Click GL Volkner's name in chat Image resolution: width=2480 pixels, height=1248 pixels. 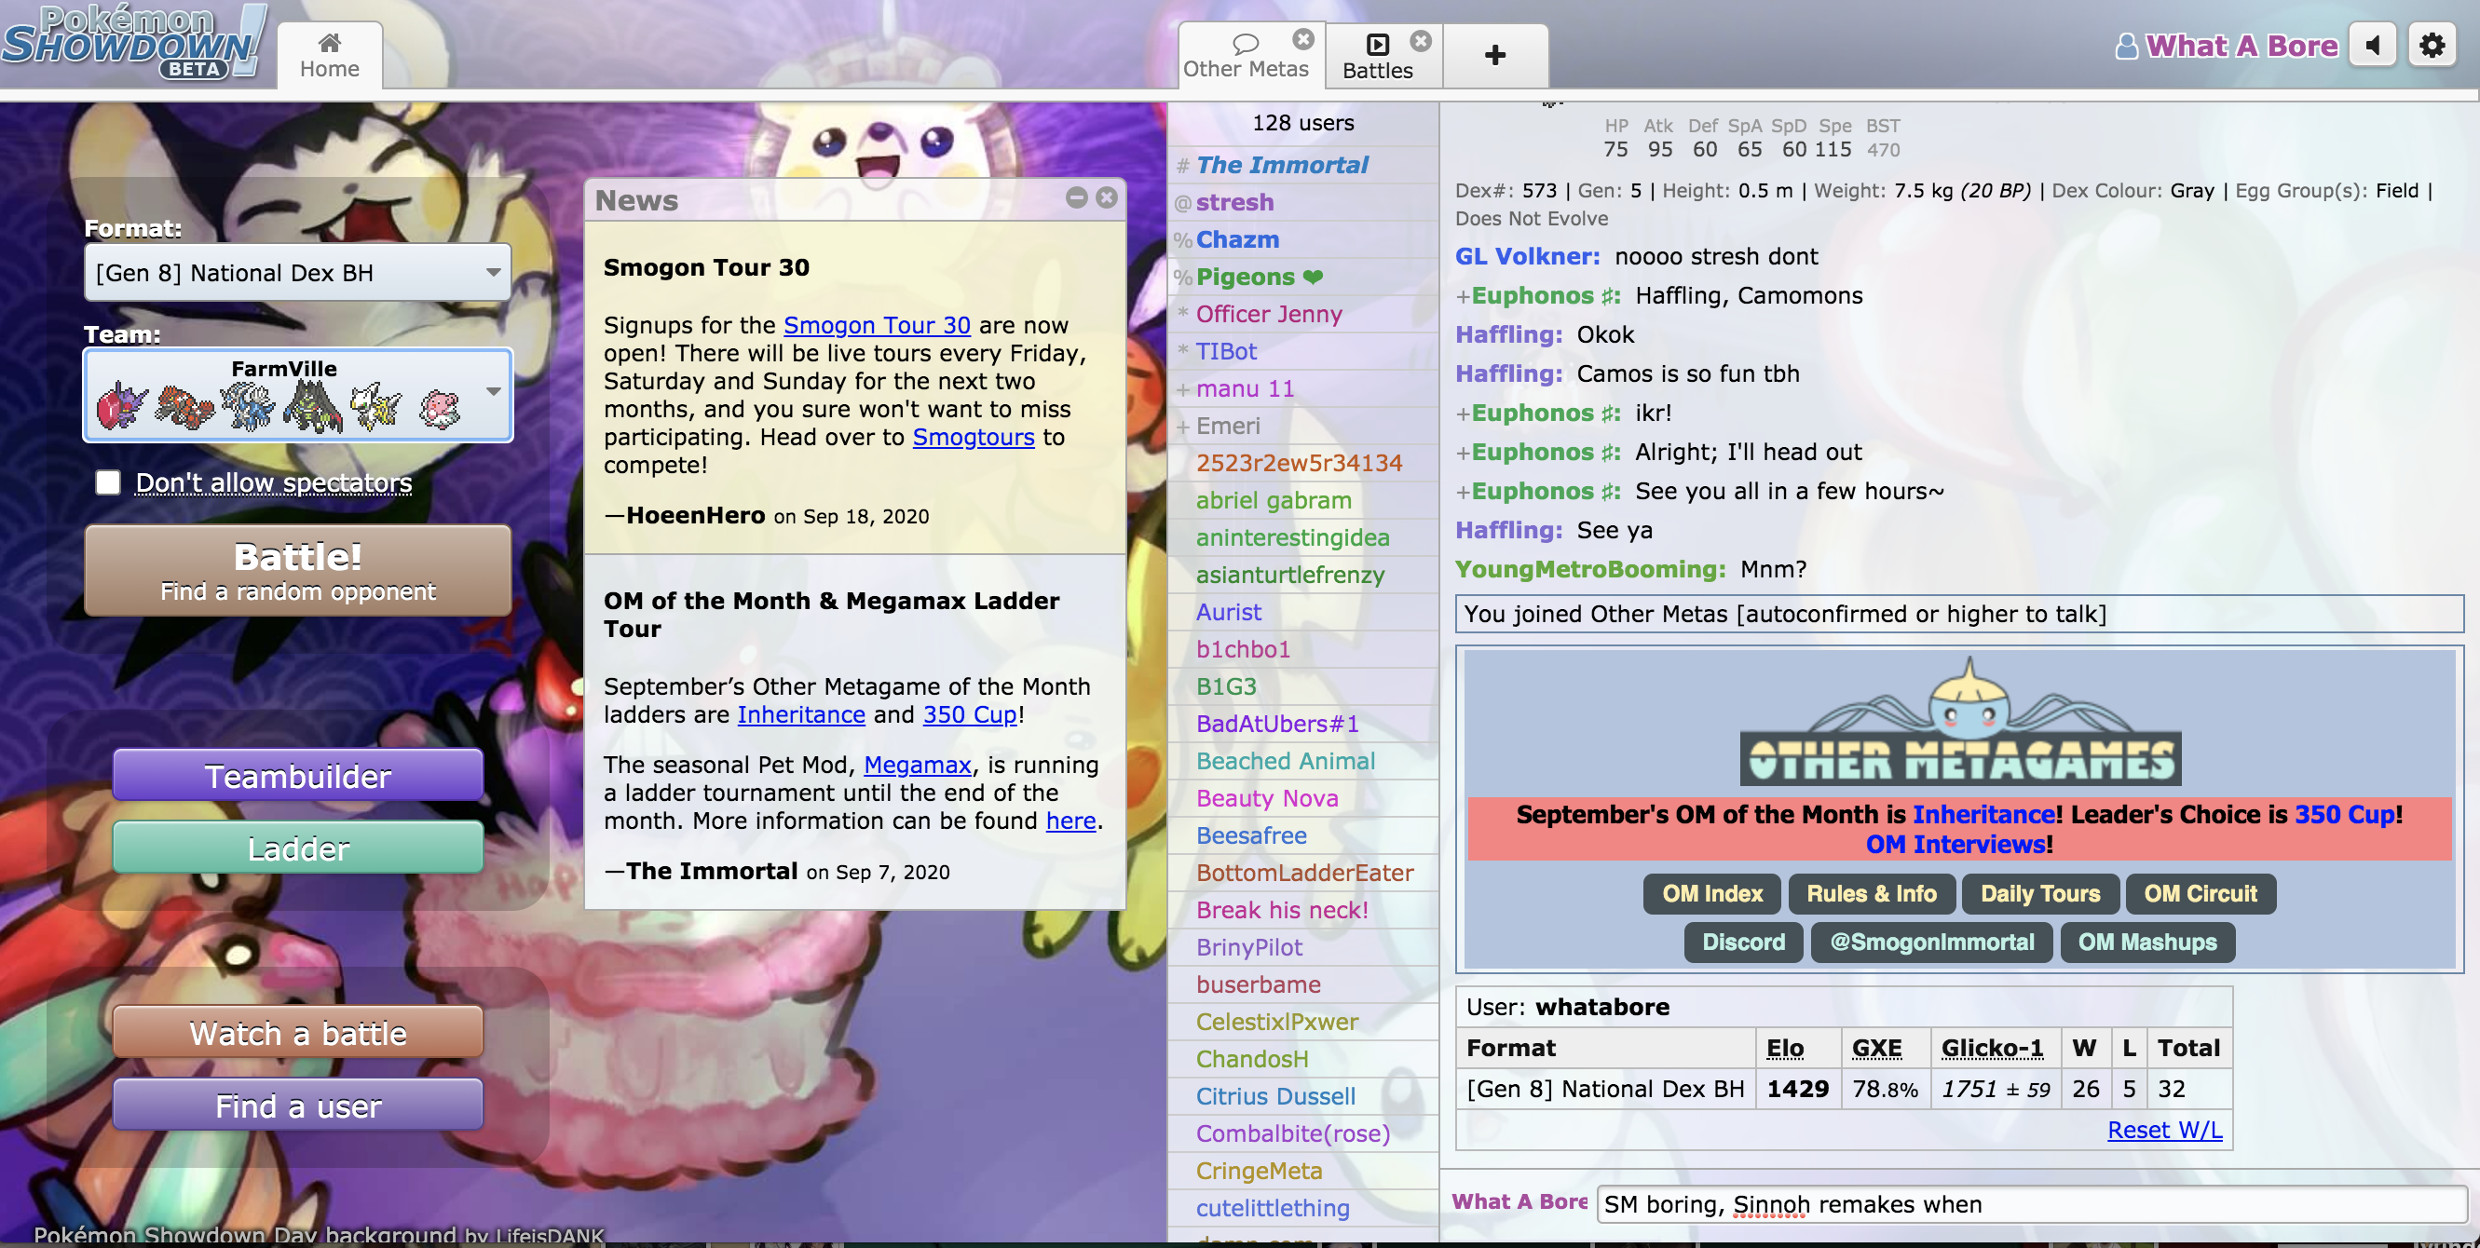1527,256
